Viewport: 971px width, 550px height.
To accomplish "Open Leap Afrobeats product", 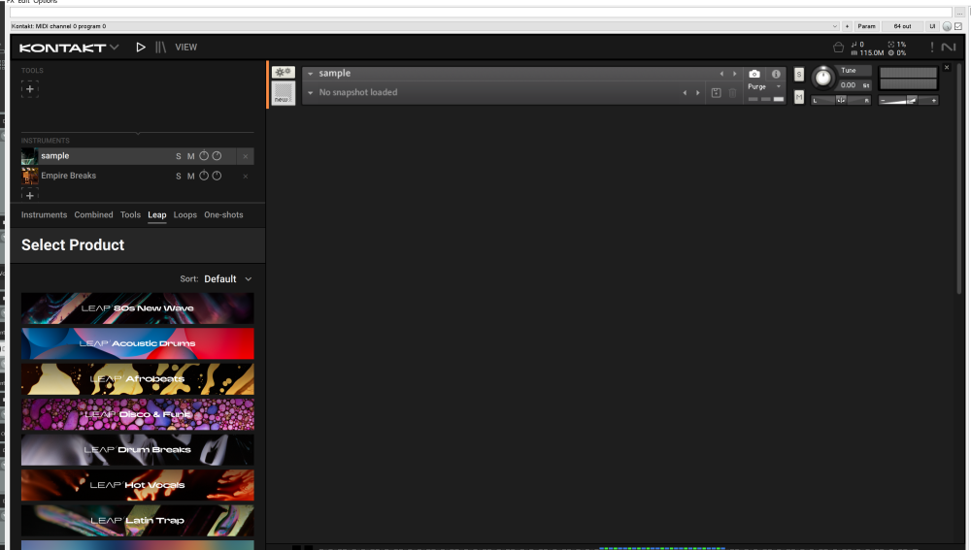I will [x=138, y=378].
